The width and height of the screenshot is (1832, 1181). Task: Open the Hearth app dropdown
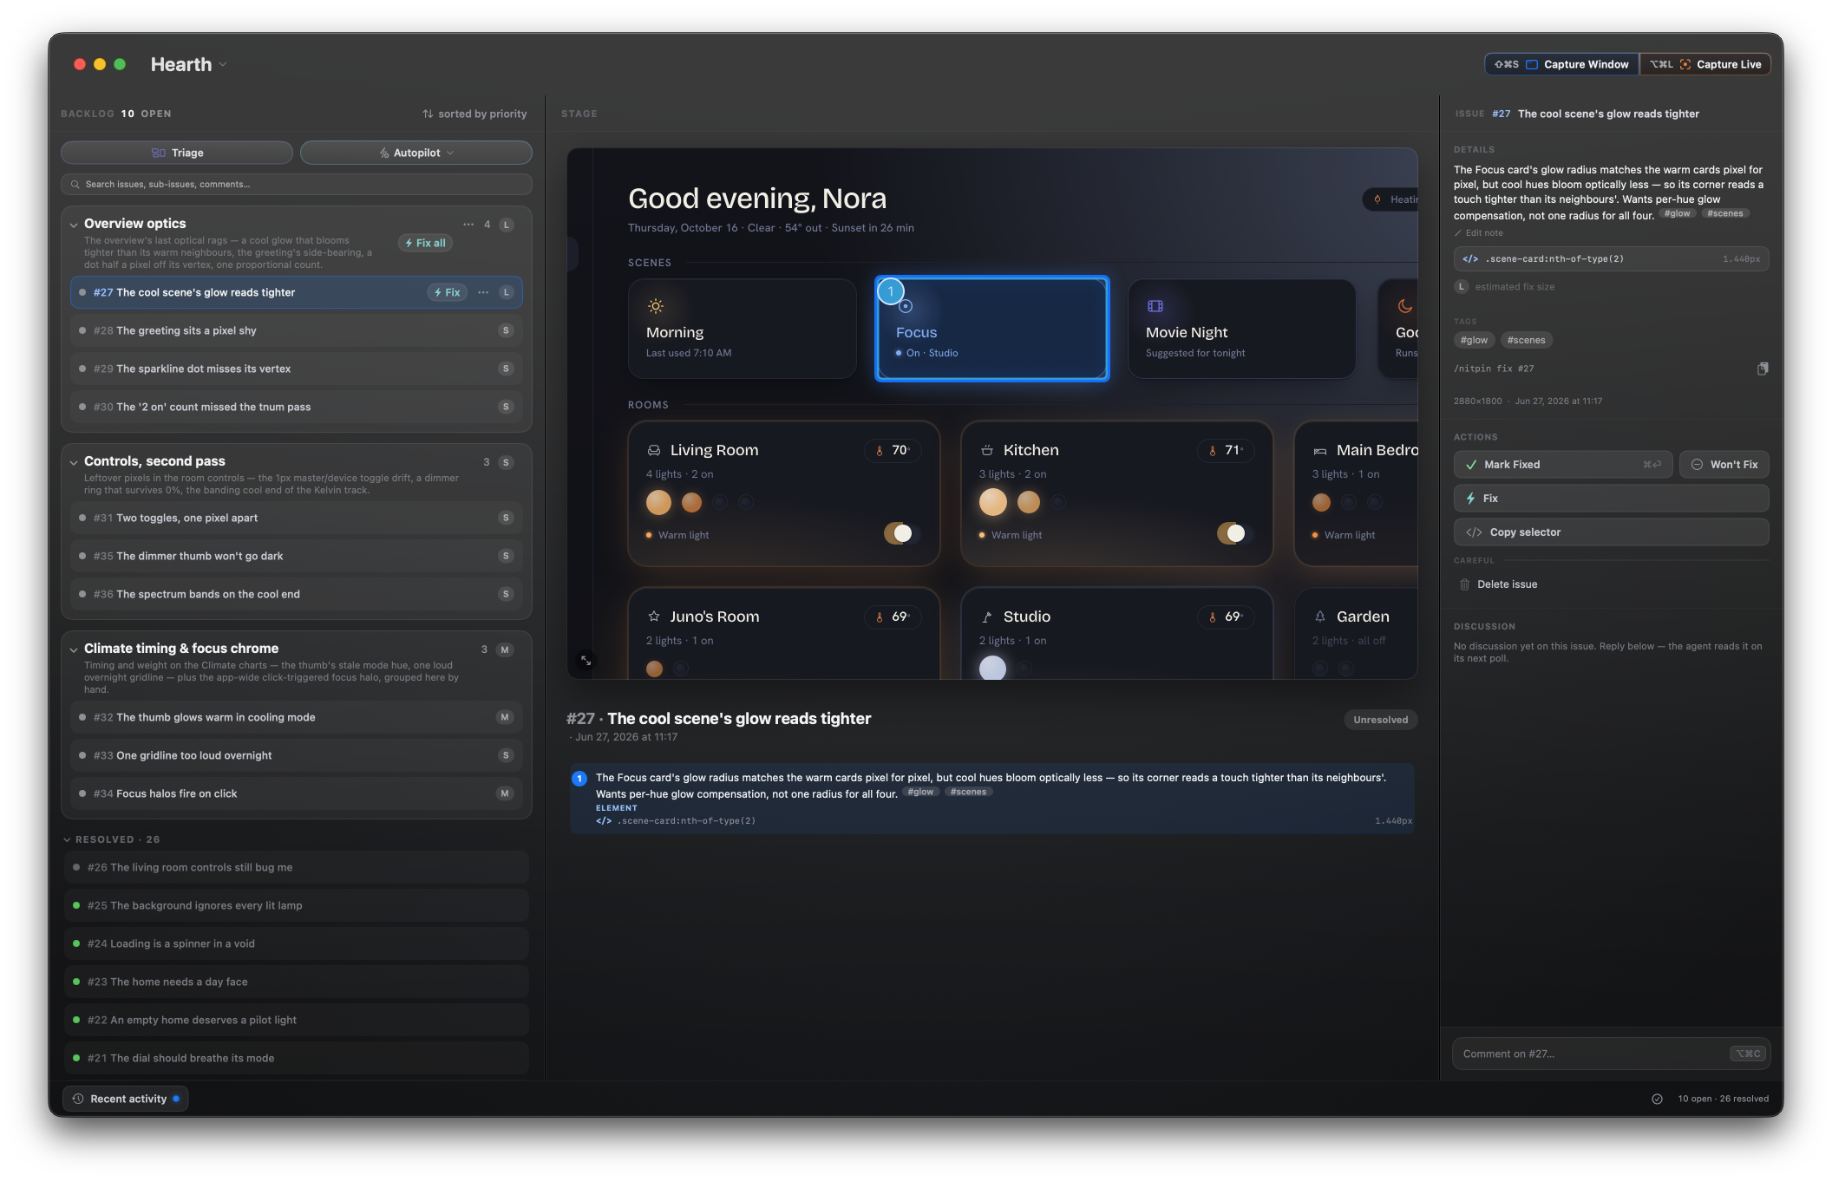click(x=188, y=64)
